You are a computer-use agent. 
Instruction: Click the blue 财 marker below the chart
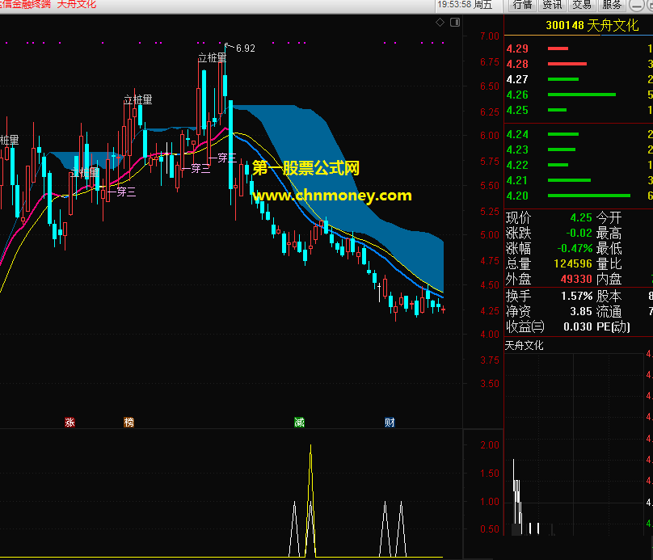(x=390, y=422)
